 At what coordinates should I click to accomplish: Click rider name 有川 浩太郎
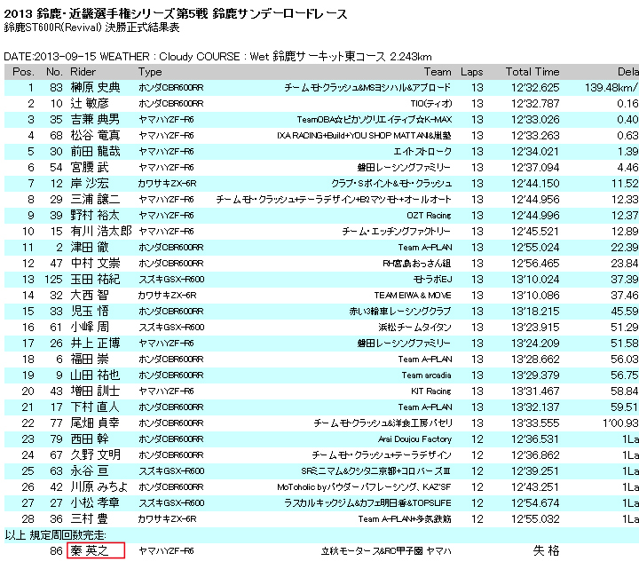(x=101, y=231)
